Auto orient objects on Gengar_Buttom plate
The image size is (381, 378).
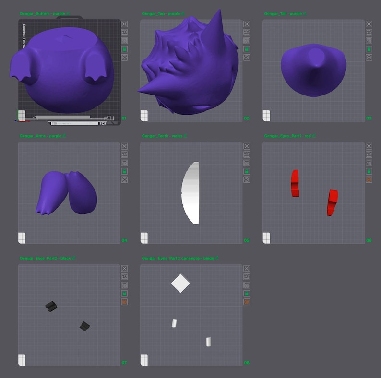click(x=124, y=32)
